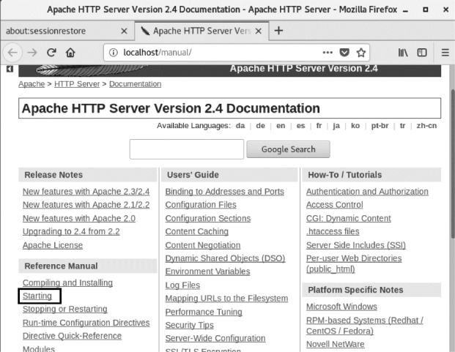Open the Firefox home page icon
The image size is (455, 352).
pyautogui.click(x=70, y=53)
